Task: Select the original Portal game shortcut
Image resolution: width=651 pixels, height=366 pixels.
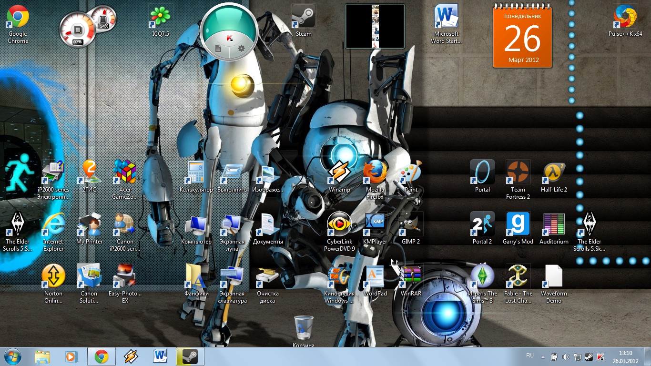Action: 482,177
